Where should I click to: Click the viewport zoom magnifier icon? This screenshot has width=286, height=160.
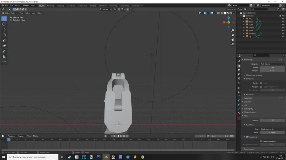click(233, 30)
